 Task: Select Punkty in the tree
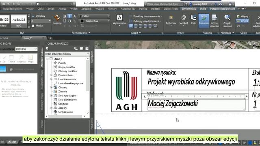[x=62, y=63]
